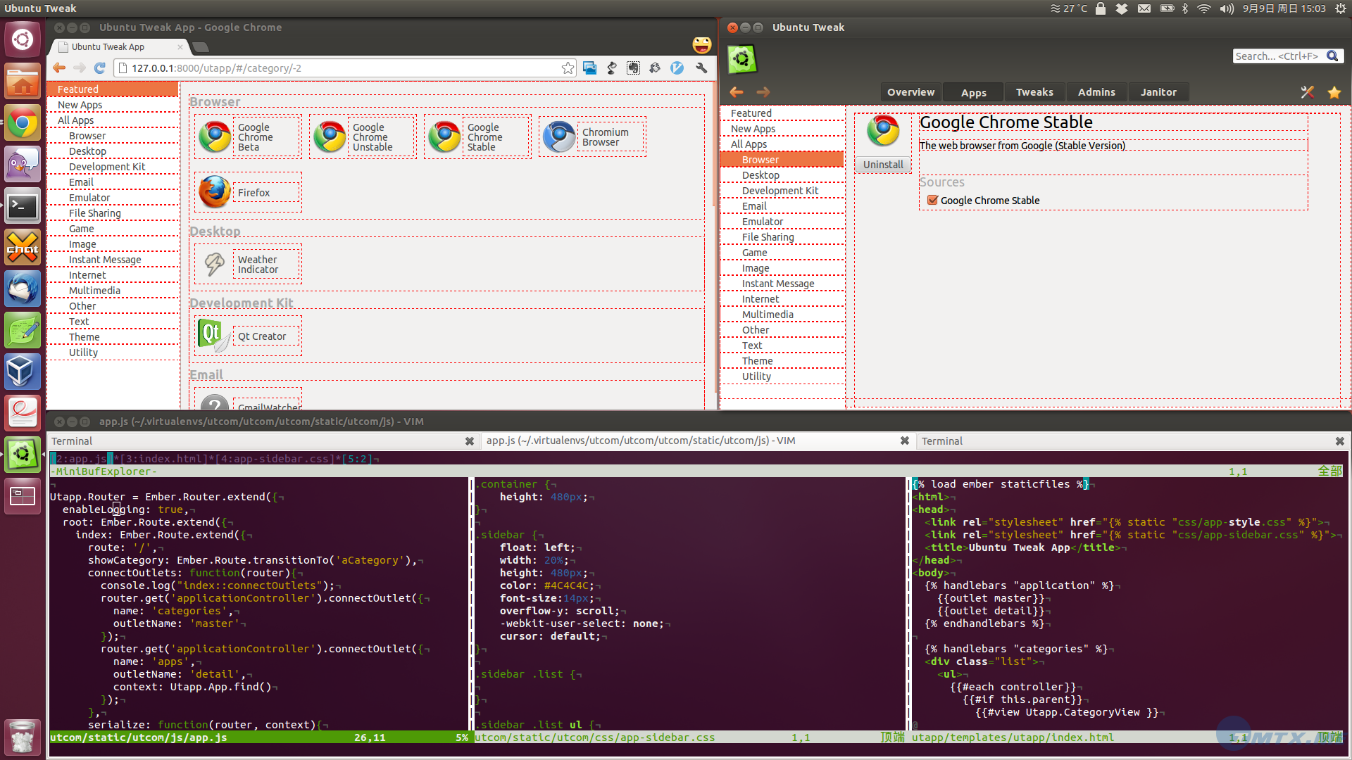Click the favorites star in Ubuntu Tweak
This screenshot has width=1352, height=760.
1334,92
